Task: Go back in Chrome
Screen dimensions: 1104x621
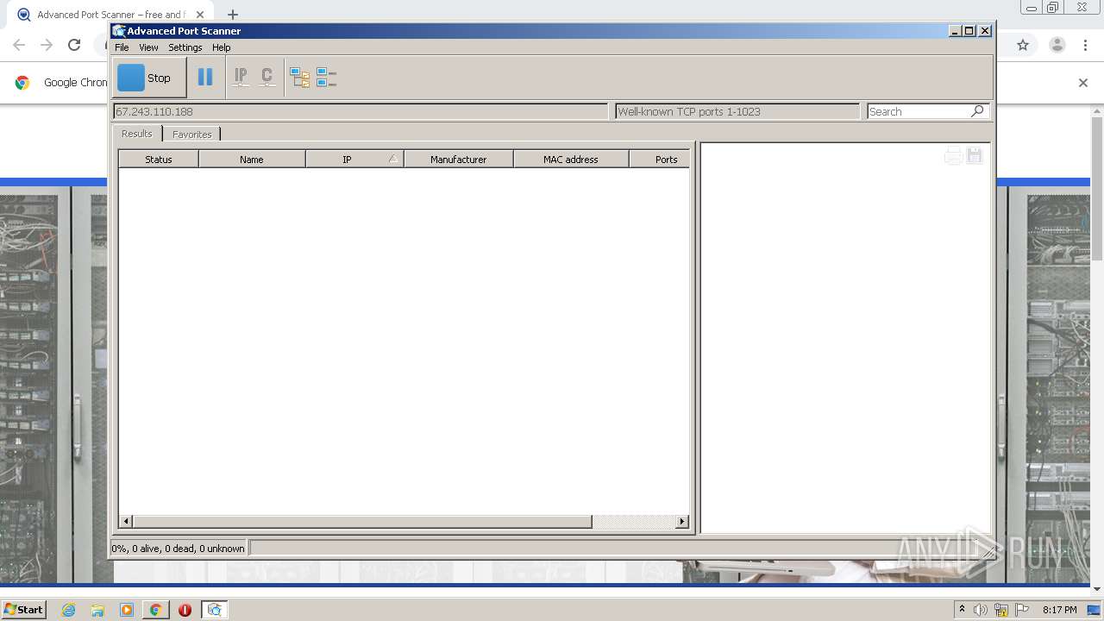Action: [19, 45]
